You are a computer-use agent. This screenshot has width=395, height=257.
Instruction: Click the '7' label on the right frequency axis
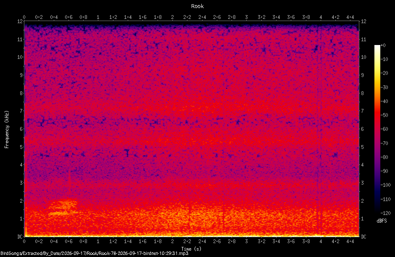coord(363,111)
